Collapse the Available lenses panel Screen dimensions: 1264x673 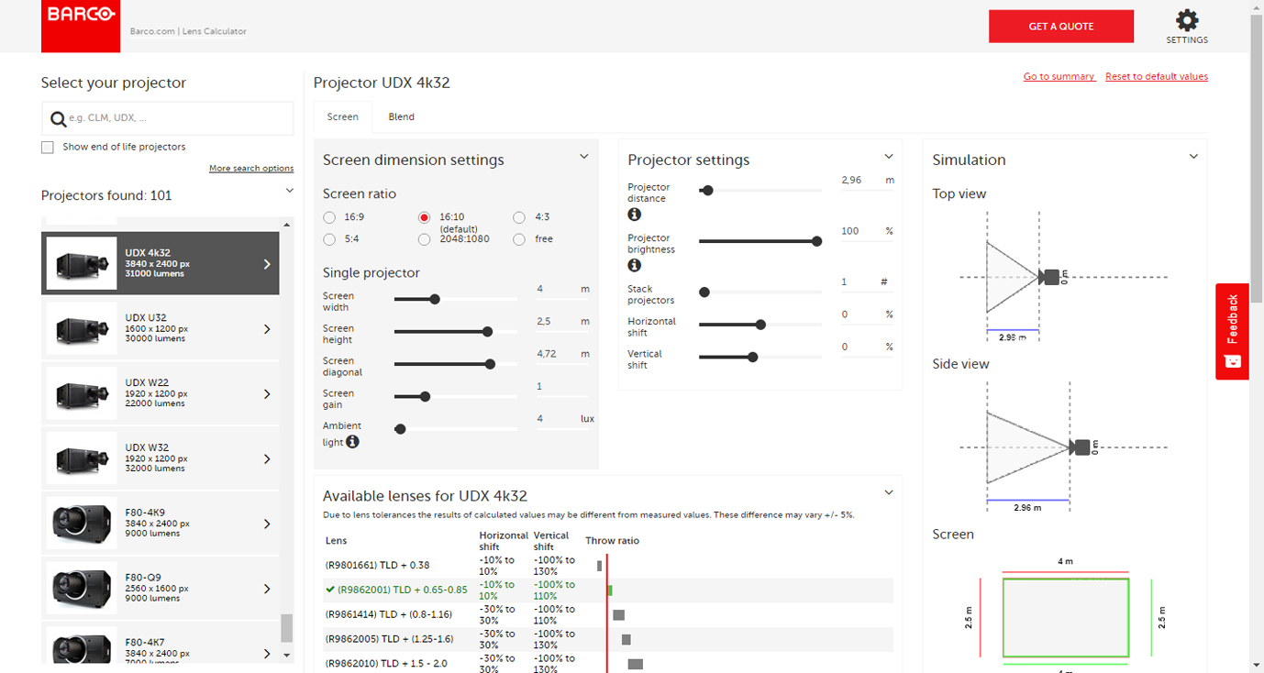click(x=888, y=492)
